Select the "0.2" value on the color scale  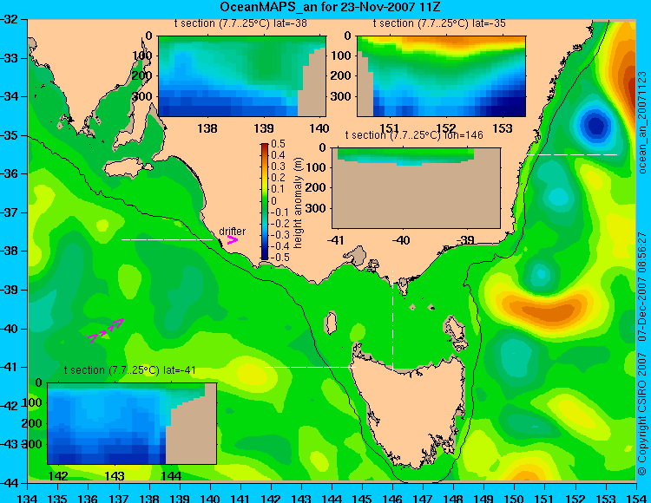[x=278, y=178]
